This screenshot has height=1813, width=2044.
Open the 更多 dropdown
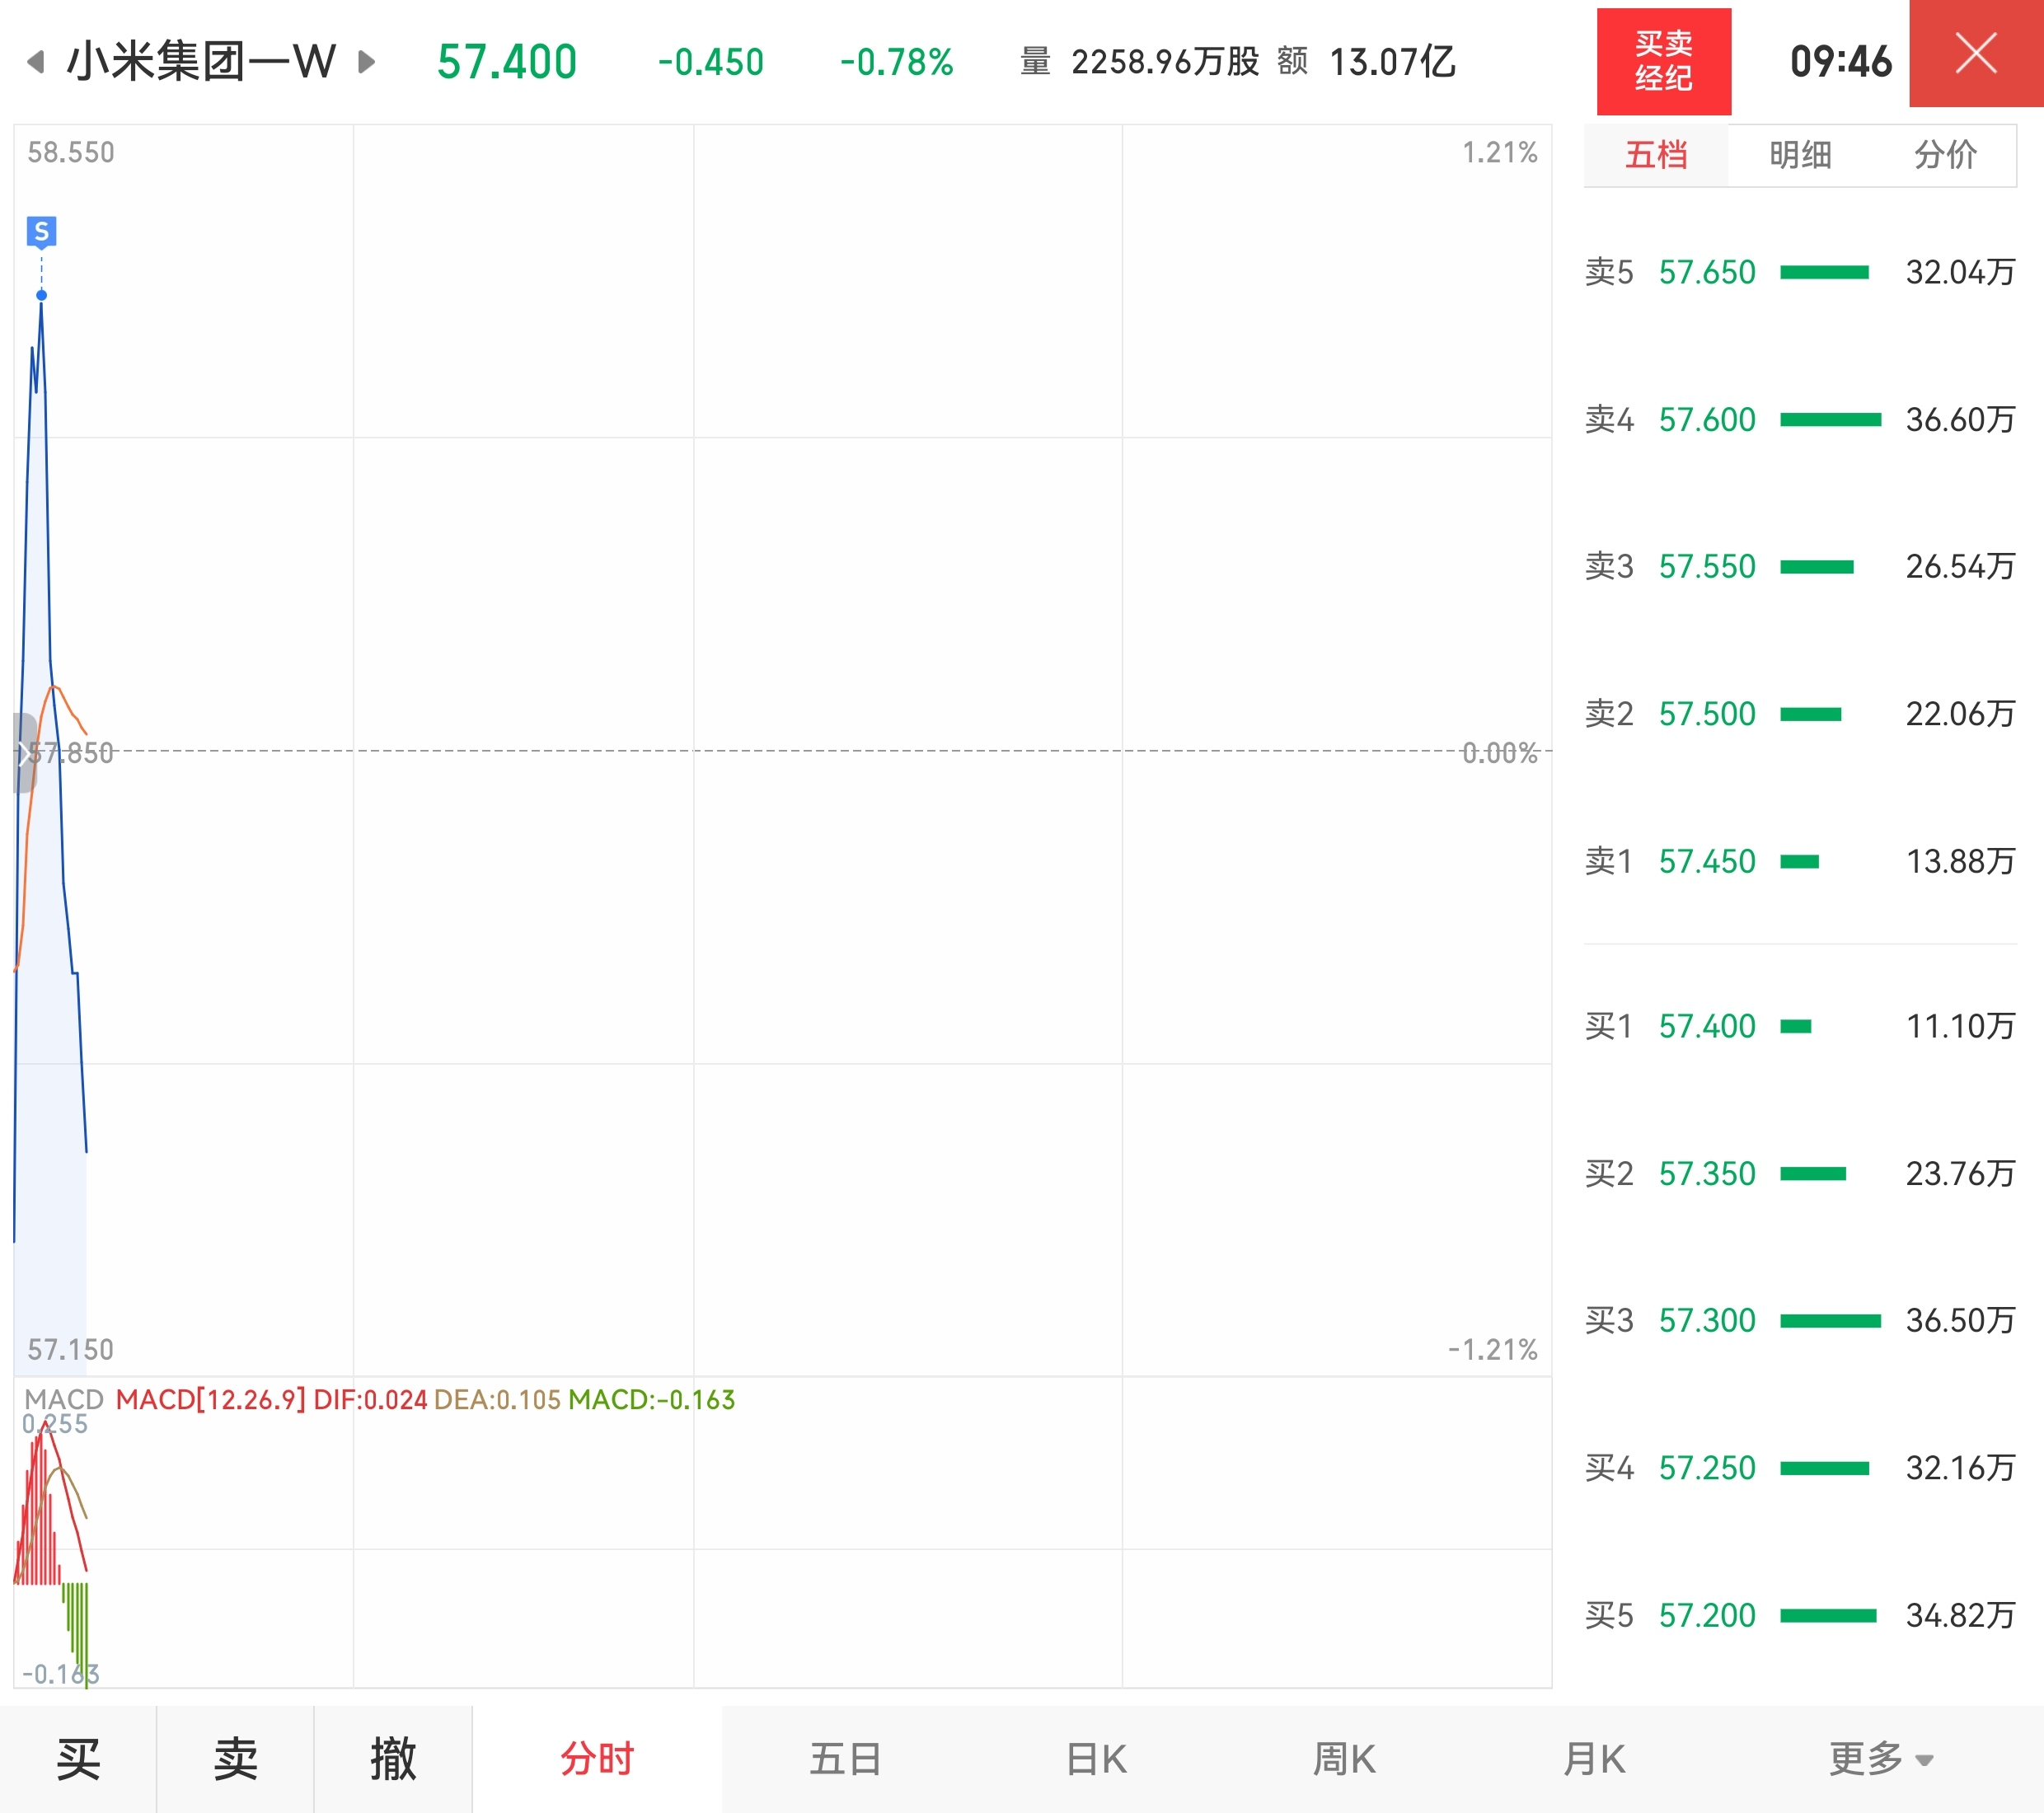[1881, 1759]
